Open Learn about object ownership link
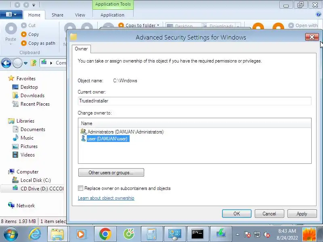 coord(106,198)
